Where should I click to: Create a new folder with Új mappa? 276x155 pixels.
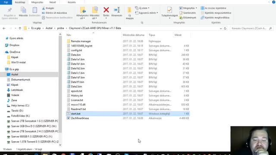point(129,13)
